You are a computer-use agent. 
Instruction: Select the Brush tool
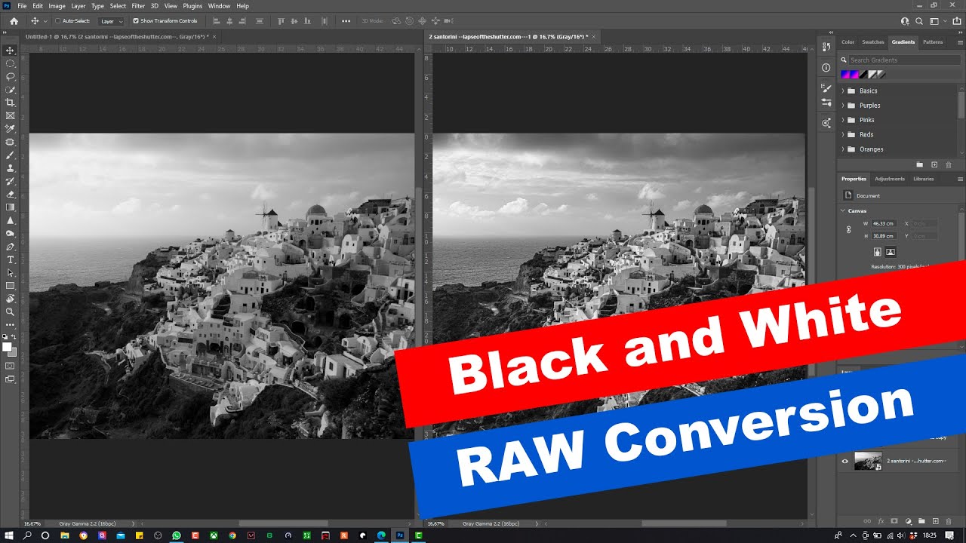(x=10, y=155)
